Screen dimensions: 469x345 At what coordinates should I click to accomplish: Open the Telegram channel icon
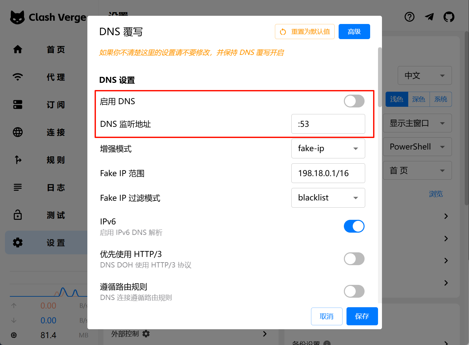tap(429, 17)
